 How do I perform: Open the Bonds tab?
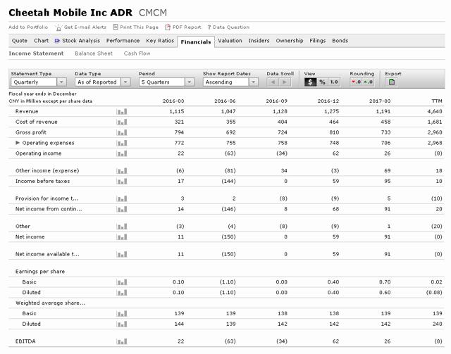(x=340, y=41)
